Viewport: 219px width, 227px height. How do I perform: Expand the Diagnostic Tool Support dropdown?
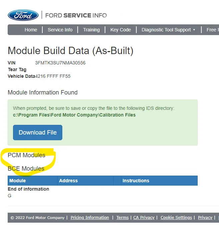coord(168,30)
